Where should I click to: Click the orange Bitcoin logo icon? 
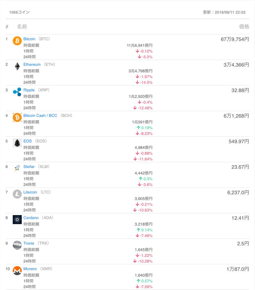17,41
